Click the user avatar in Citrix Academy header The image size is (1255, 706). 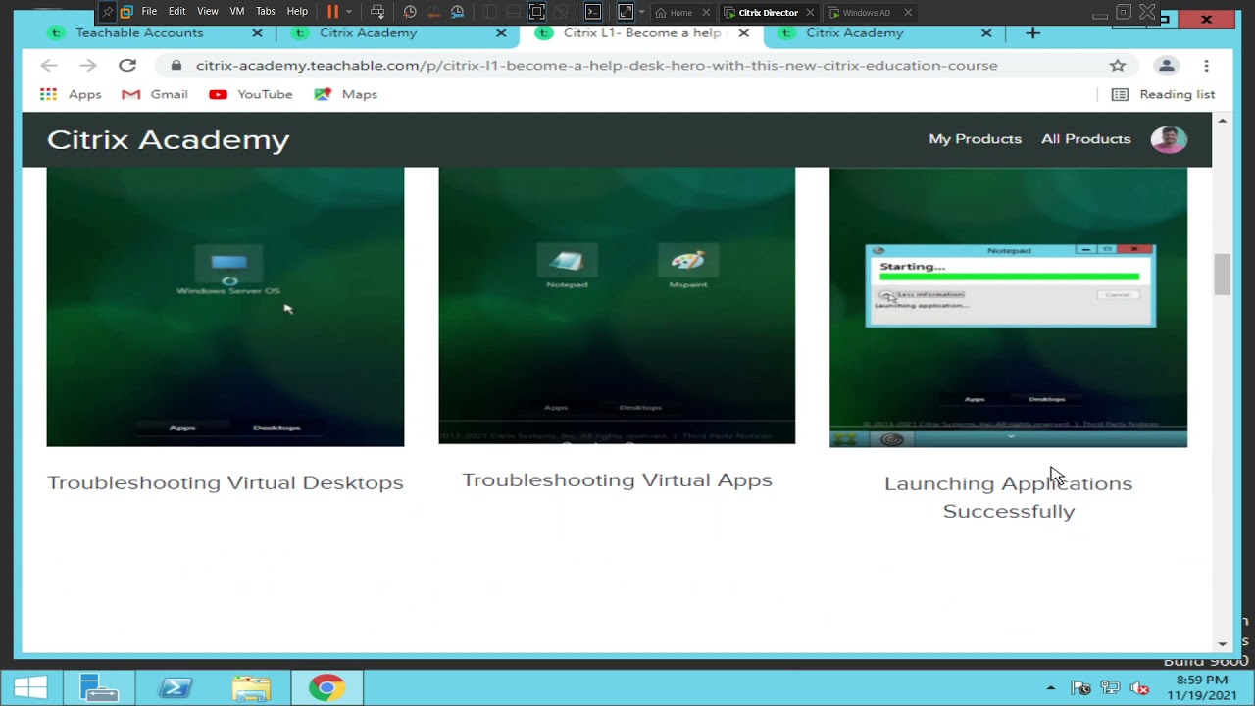pos(1169,139)
